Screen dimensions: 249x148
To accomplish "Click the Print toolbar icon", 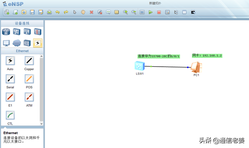I will [49, 12].
